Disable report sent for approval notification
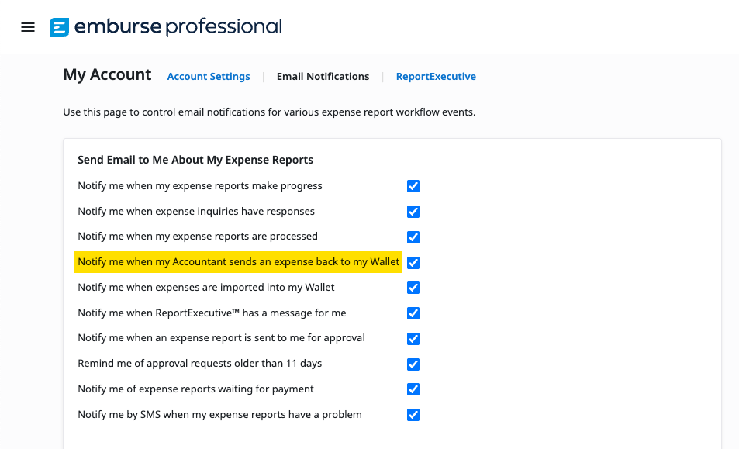The image size is (739, 449). 413,339
